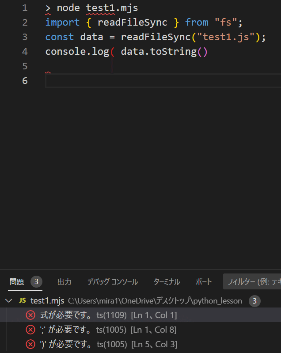Click 'console.log' on line 4
The height and width of the screenshot is (353, 281).
[77, 52]
